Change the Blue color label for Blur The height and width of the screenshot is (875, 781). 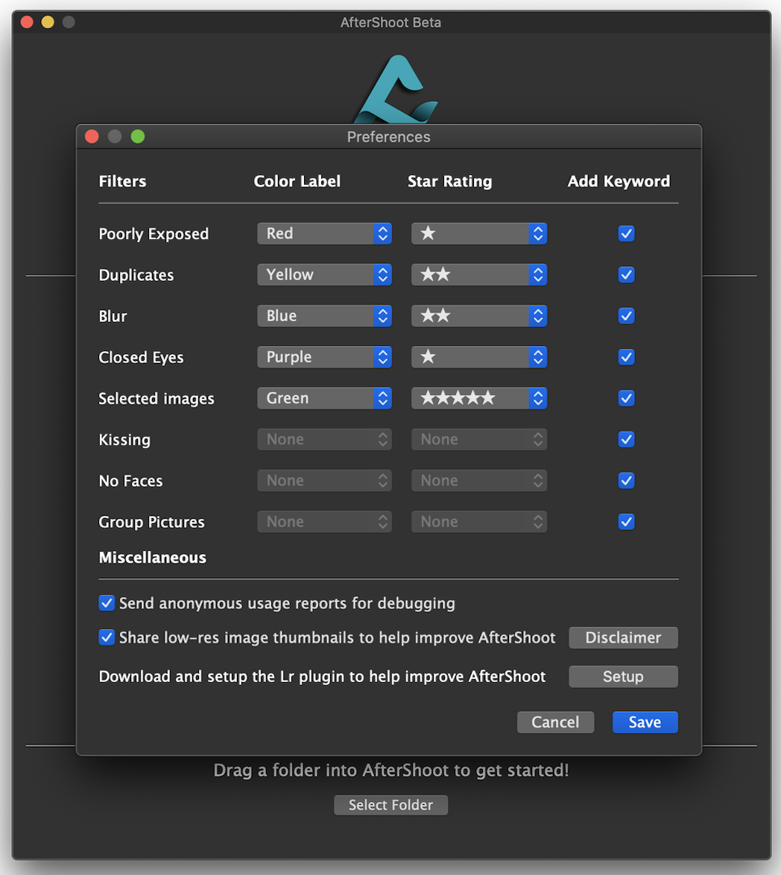(324, 316)
